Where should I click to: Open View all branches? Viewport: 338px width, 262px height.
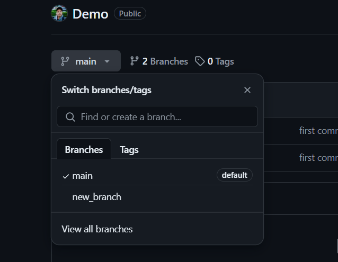[x=97, y=229]
